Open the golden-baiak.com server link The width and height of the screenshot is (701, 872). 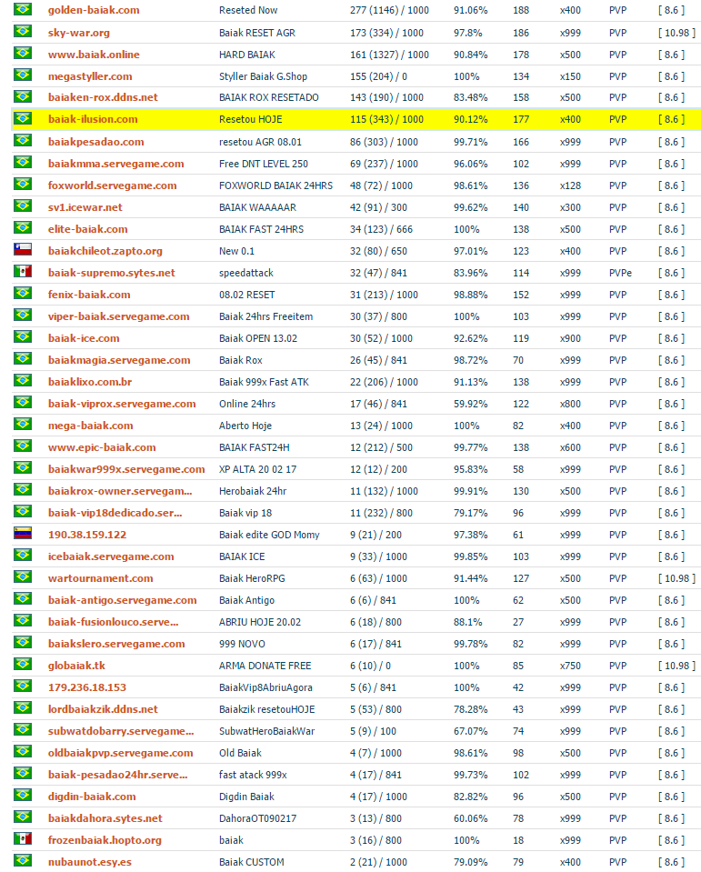pos(94,10)
